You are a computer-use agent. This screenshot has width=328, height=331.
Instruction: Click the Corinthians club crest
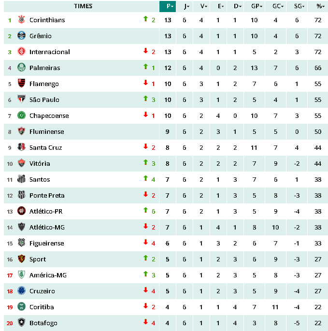coord(21,20)
